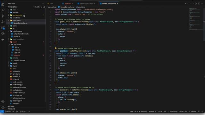Click the Ln 18, Col 15 cursor position
This screenshot has width=205, height=115.
tap(138, 111)
